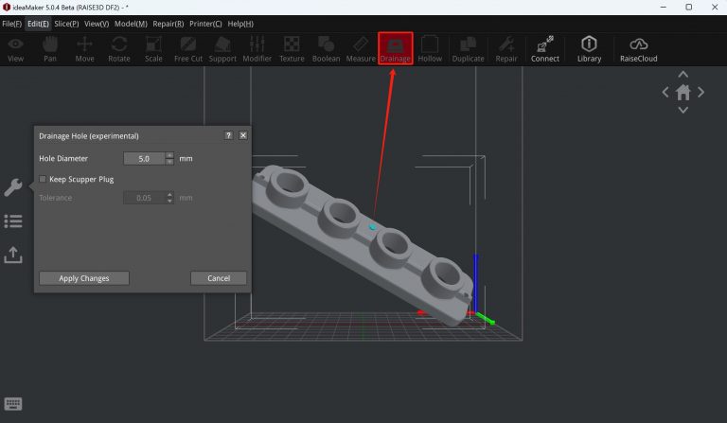This screenshot has width=727, height=423.
Task: Open the Modifier tool
Action: [257, 49]
